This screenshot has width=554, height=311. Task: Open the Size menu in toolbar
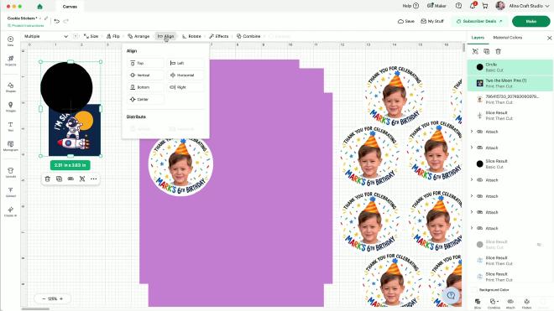click(x=91, y=36)
